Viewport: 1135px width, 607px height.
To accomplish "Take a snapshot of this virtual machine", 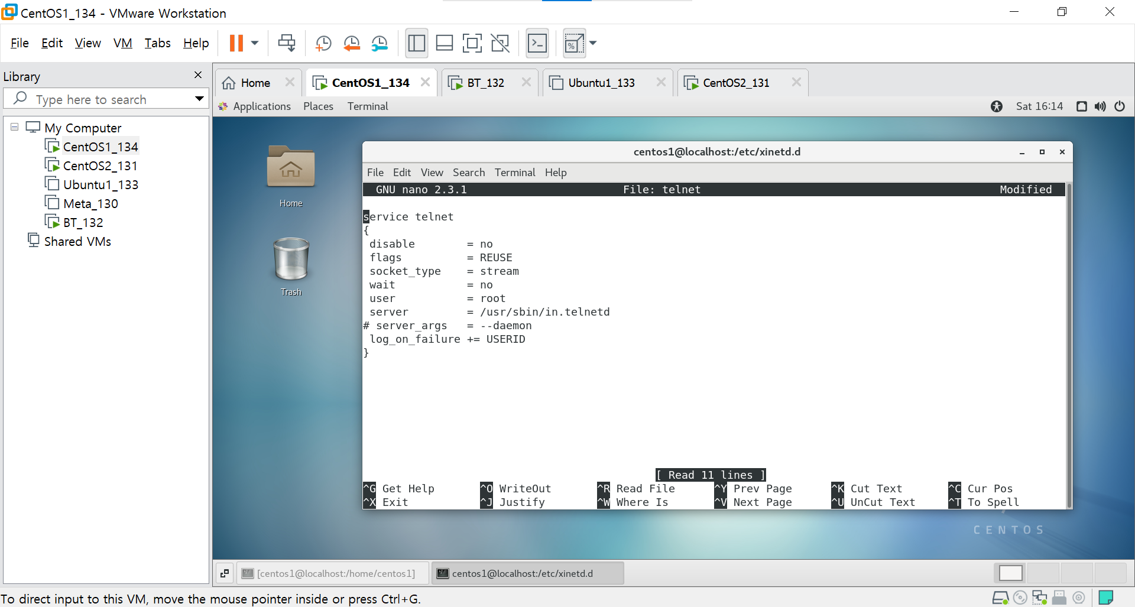I will [x=323, y=43].
